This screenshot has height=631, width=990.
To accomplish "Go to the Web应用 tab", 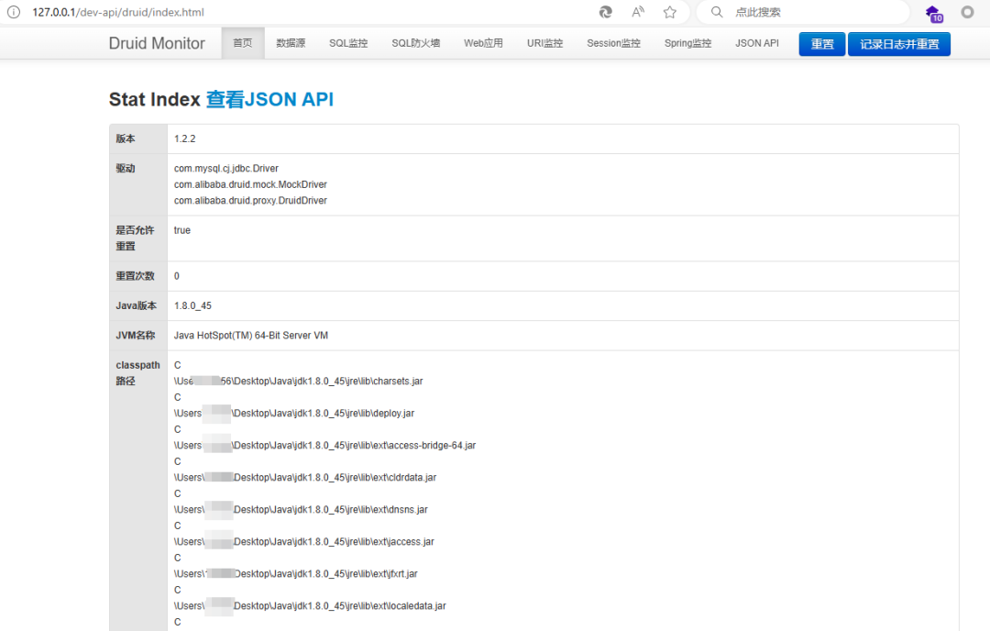I will [483, 43].
